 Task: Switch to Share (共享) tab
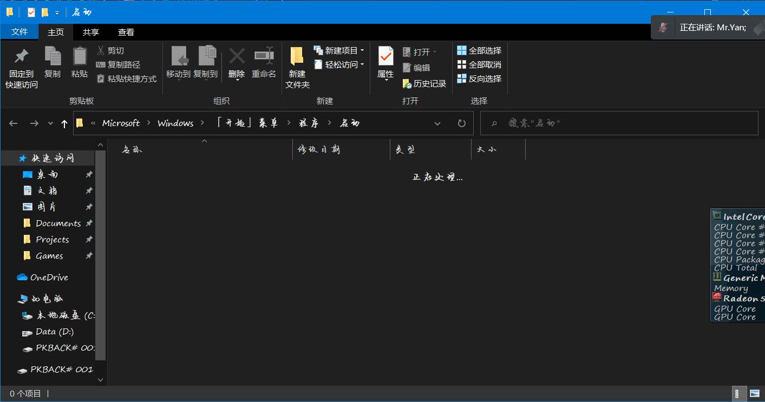91,32
